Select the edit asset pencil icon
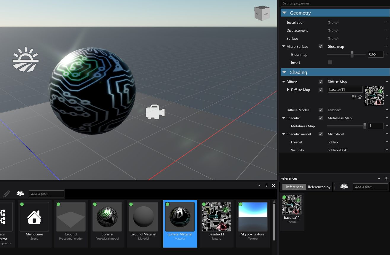This screenshot has width=390, height=255. pyautogui.click(x=6, y=194)
